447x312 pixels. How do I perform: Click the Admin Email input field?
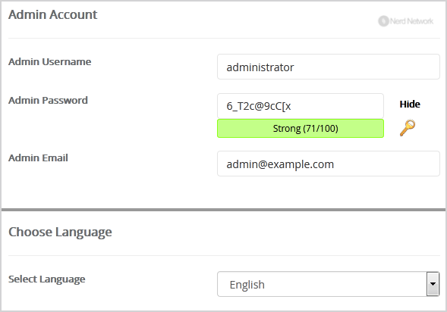click(329, 164)
